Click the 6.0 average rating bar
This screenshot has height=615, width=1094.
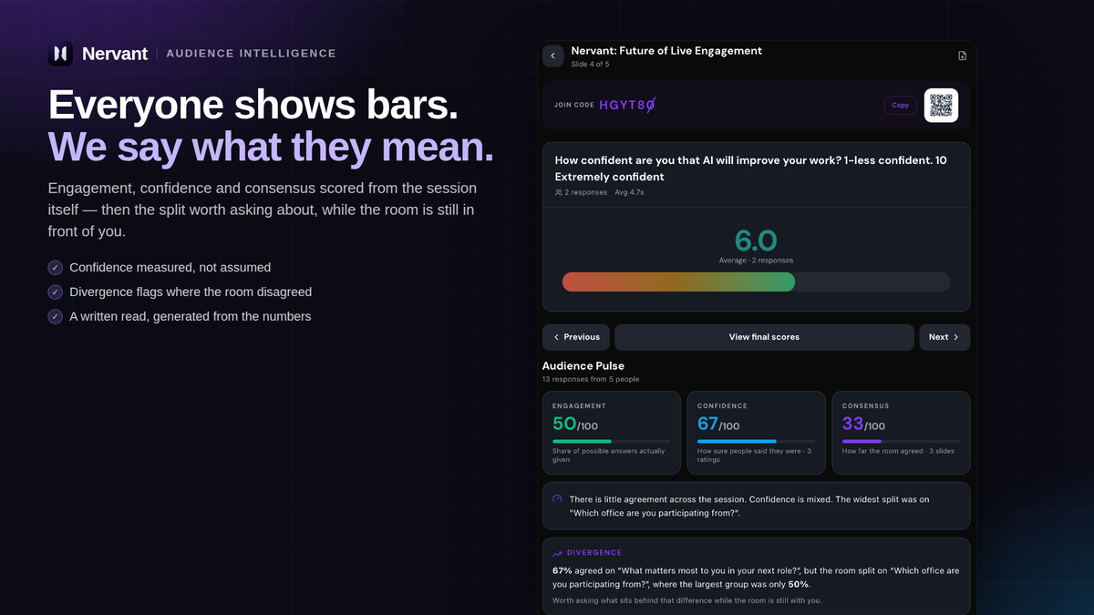pyautogui.click(x=756, y=282)
